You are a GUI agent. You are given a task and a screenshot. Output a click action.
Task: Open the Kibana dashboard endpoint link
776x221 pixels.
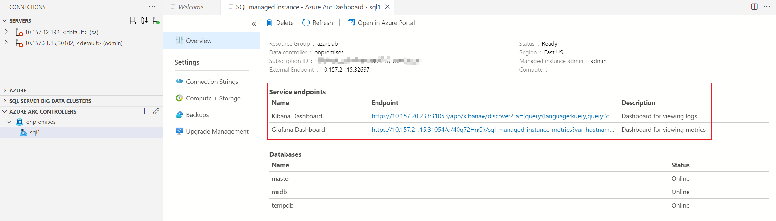[492, 116]
